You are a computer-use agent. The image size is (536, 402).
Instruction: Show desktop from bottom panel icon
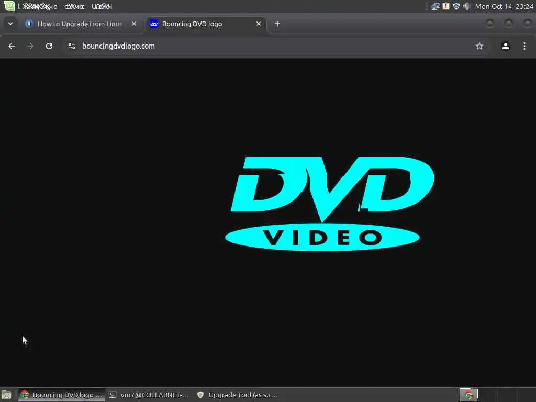(x=6, y=395)
